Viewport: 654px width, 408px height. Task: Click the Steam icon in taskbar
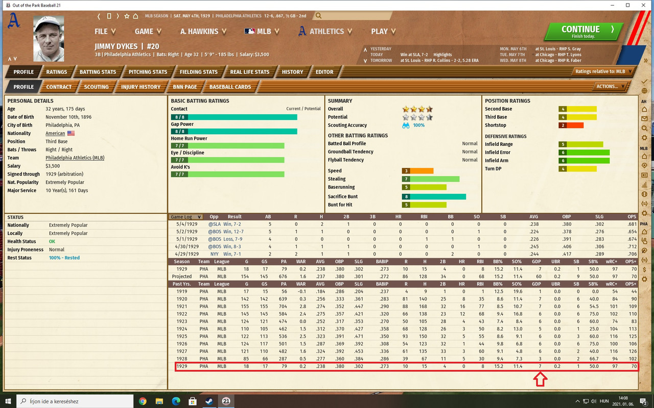coord(209,401)
